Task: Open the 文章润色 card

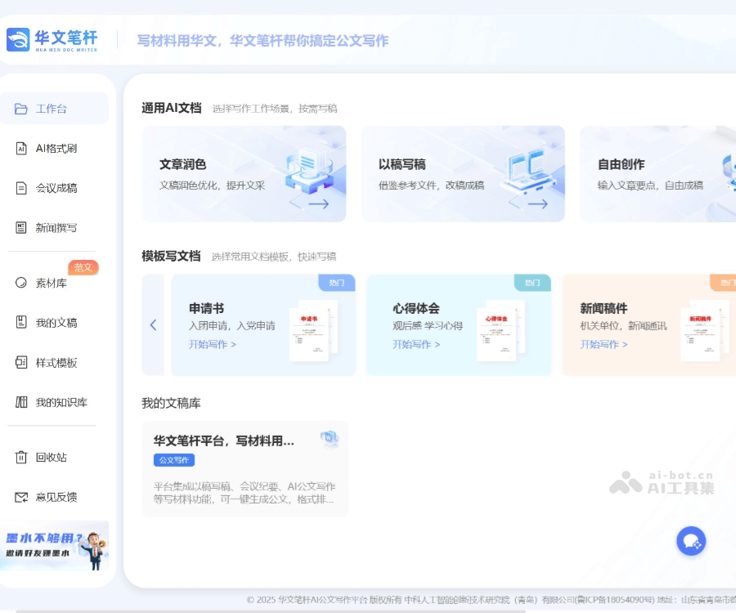Action: [x=243, y=173]
